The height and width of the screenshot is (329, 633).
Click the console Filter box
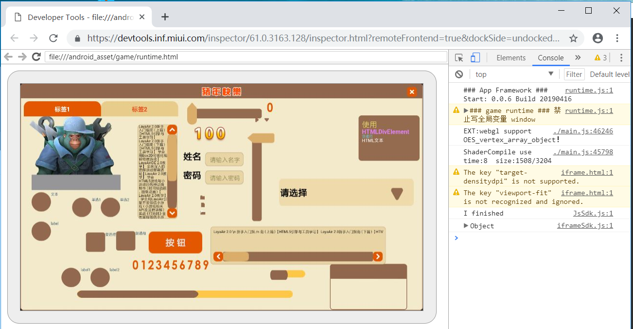pos(574,74)
